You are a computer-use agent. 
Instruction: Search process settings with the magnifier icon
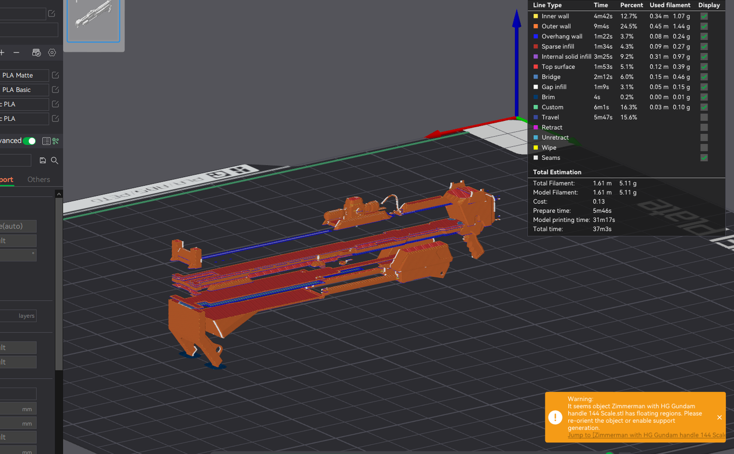[54, 161]
